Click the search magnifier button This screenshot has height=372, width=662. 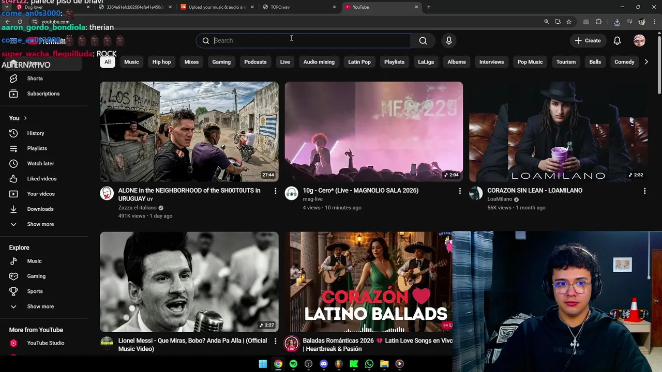[423, 41]
